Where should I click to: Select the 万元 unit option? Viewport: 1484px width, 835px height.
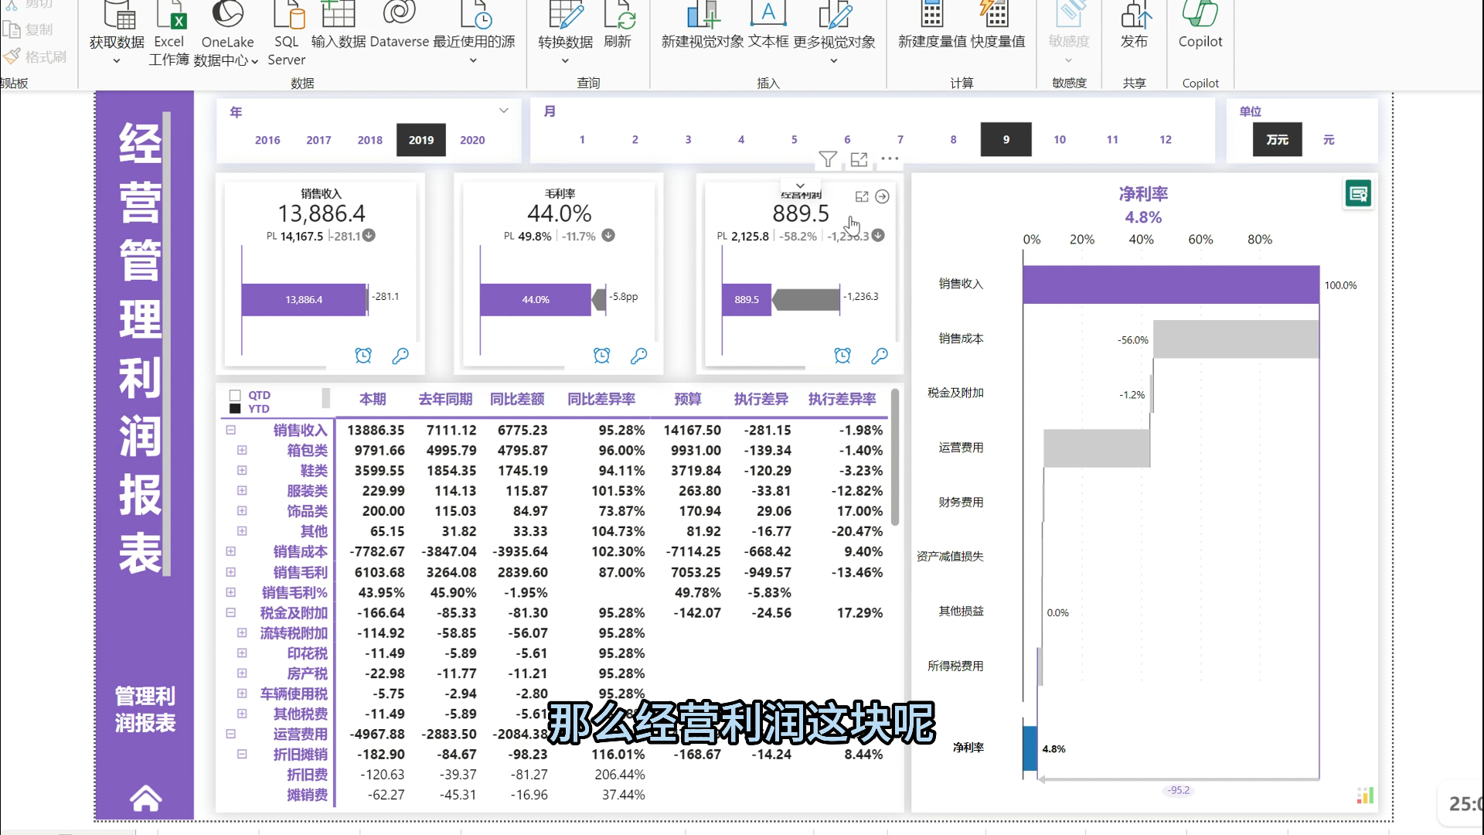(1278, 139)
